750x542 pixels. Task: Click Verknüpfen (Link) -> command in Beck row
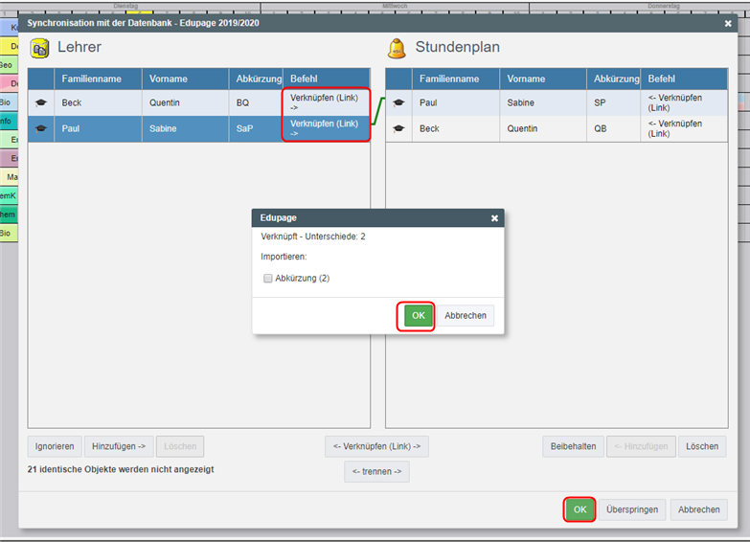tap(327, 102)
